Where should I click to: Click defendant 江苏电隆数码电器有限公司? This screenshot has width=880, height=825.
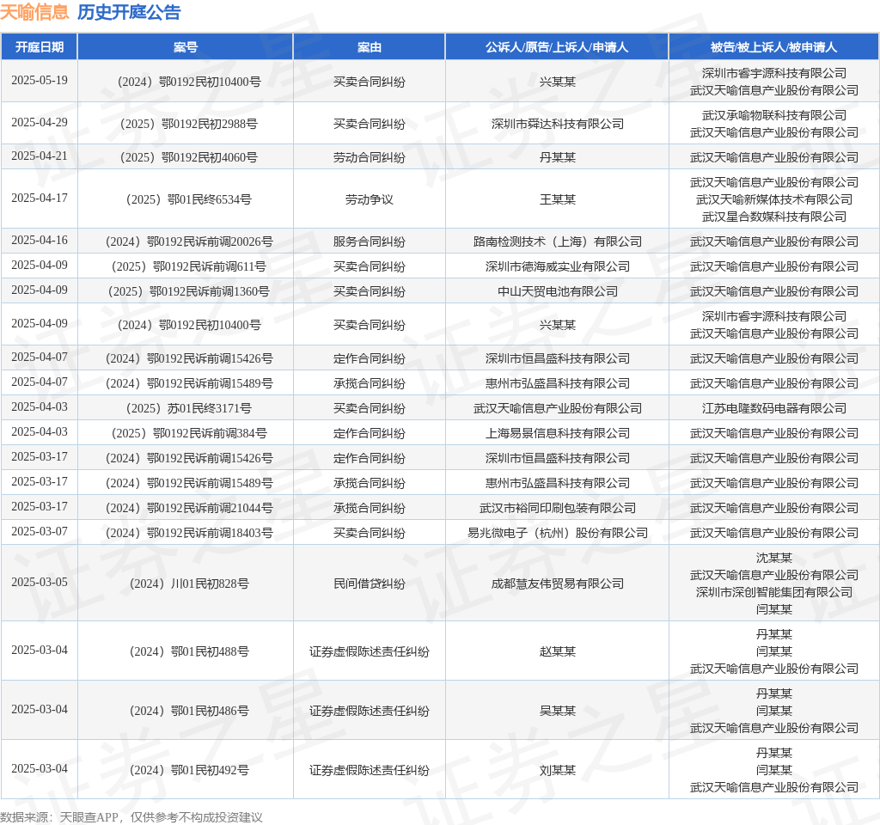click(774, 408)
